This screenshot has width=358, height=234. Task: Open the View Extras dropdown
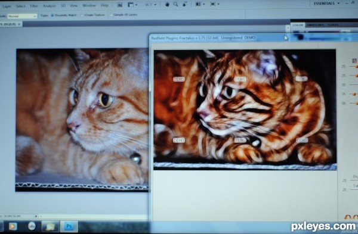coord(132,5)
